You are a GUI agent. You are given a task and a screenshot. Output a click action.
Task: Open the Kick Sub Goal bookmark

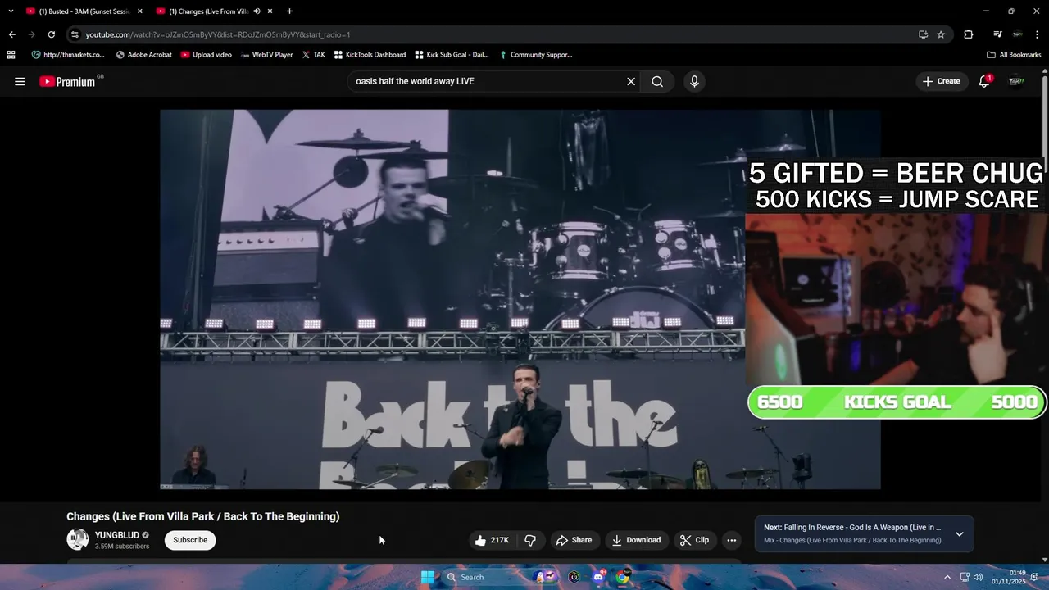pyautogui.click(x=452, y=55)
